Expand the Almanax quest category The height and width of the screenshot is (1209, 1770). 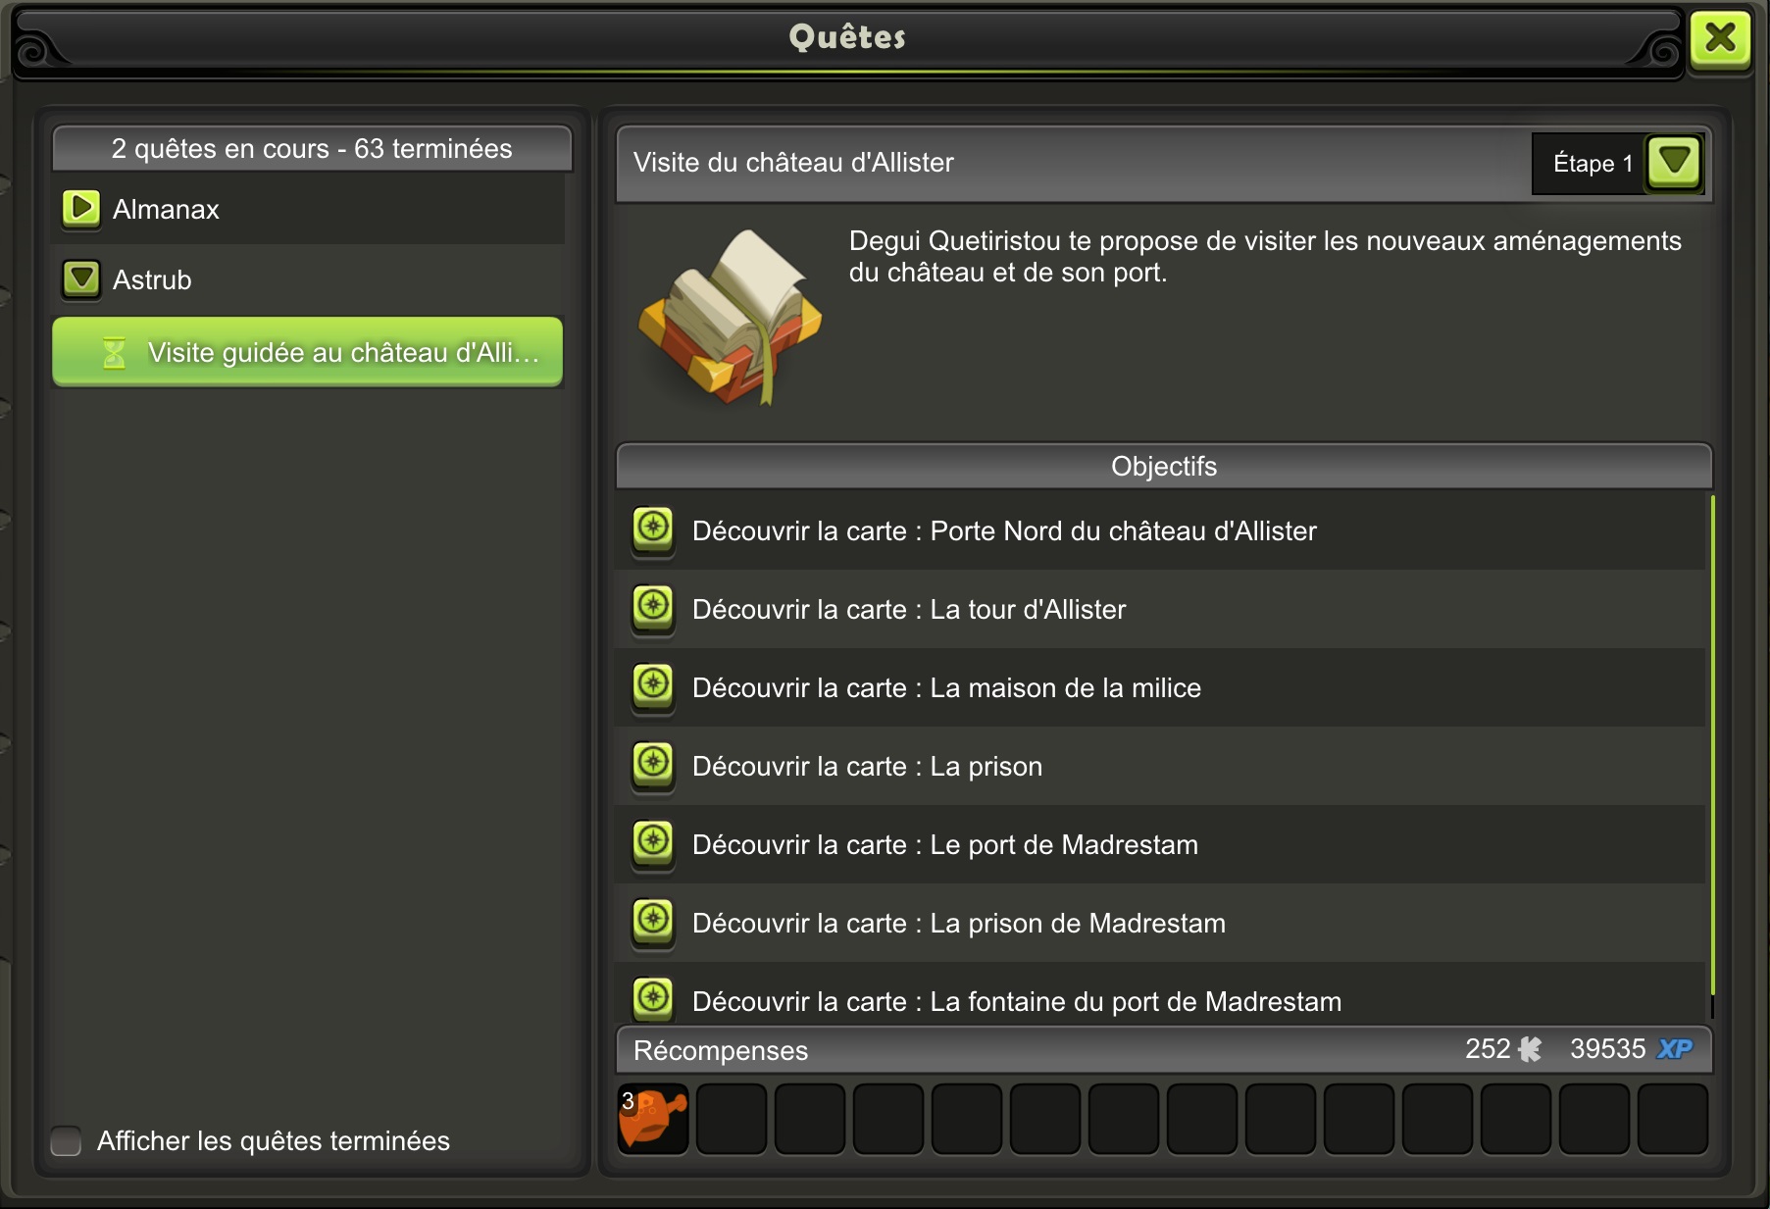81,208
